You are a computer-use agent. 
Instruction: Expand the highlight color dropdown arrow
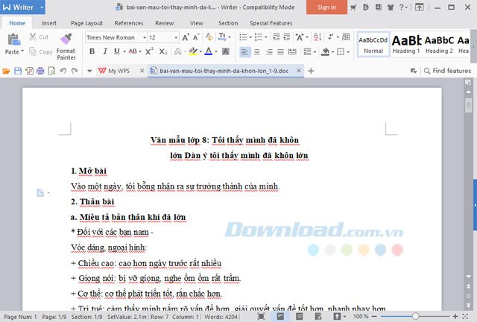[200, 51]
